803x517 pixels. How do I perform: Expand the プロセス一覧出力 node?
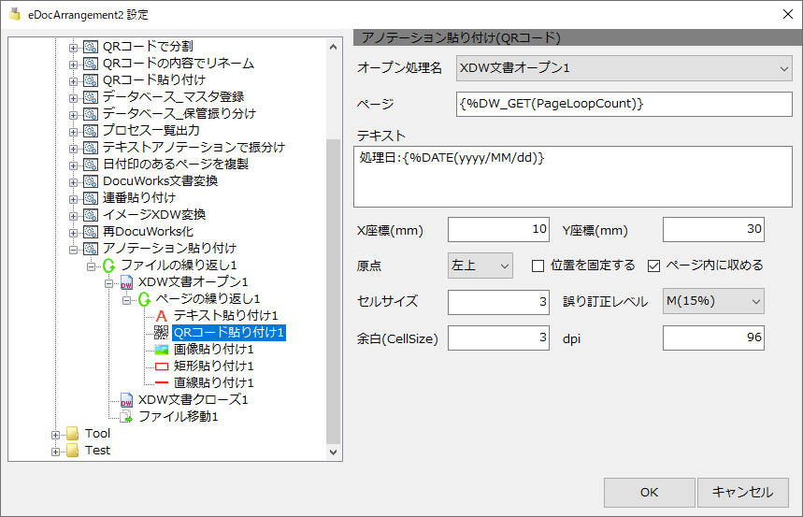pos(73,132)
